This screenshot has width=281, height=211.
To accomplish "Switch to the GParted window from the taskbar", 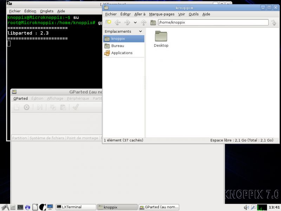I will tap(159, 207).
